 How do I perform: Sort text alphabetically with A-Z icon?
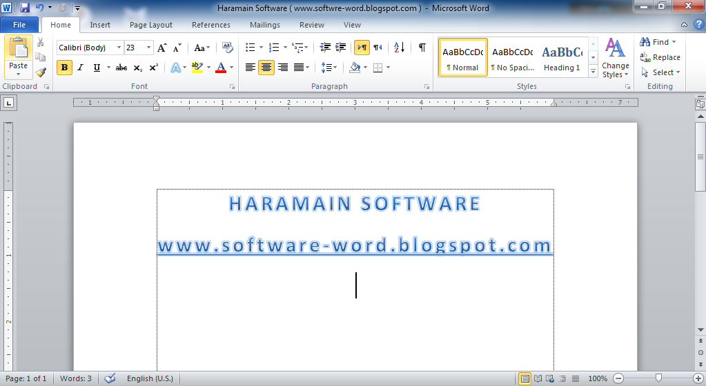pyautogui.click(x=400, y=48)
